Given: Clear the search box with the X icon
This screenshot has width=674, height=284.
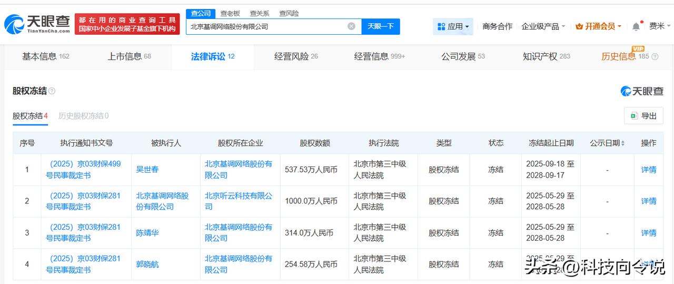Looking at the screenshot, I should pos(351,26).
